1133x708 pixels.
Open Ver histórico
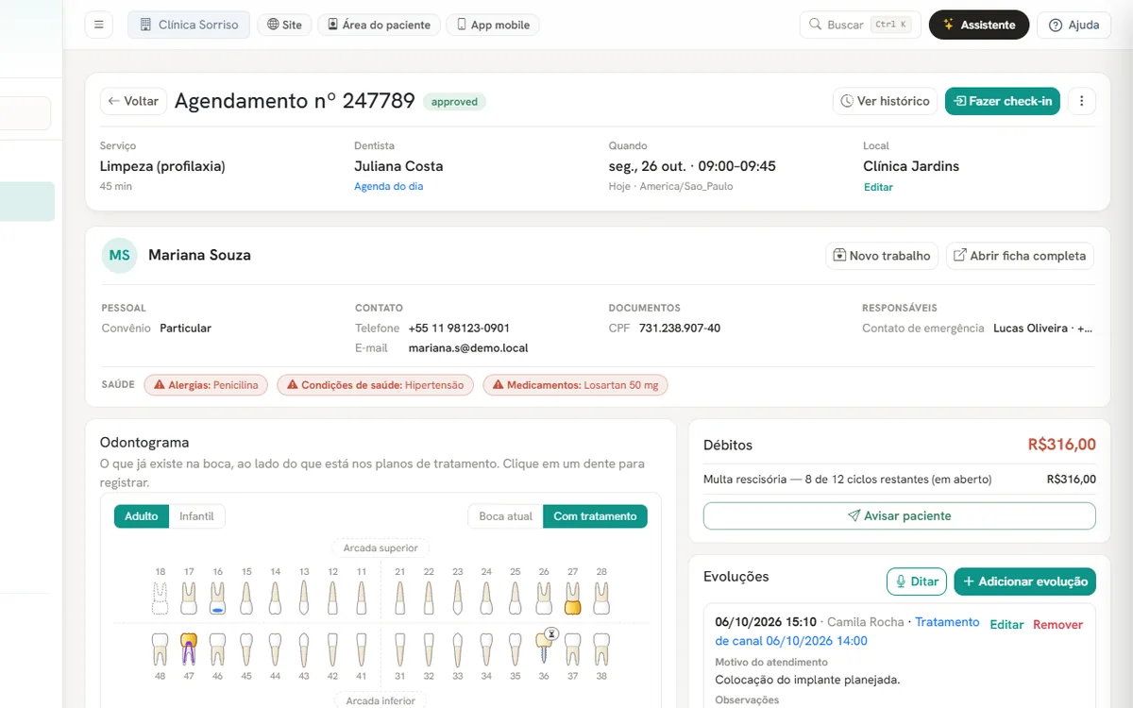[x=885, y=101]
